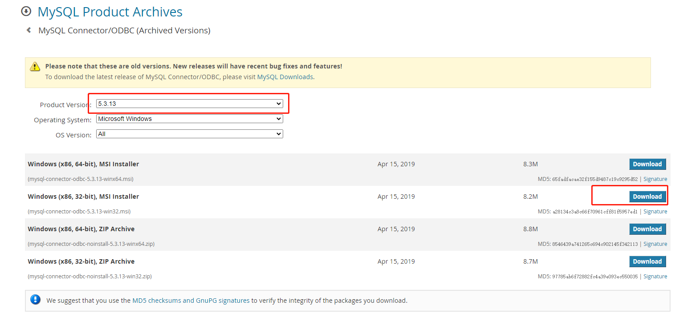
Task: Click MD5 hash starting with 97785ab6f7
Action: (x=595, y=277)
